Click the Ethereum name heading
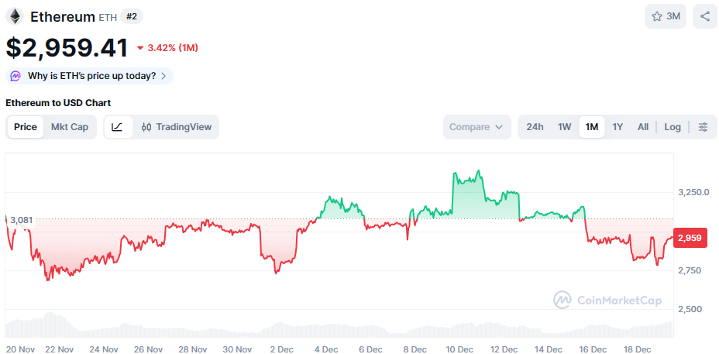Image resolution: width=719 pixels, height=354 pixels. point(62,17)
